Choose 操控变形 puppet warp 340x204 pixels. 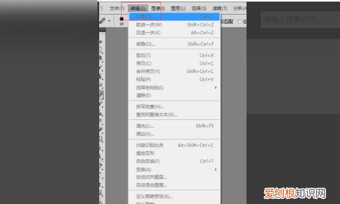(x=175, y=153)
